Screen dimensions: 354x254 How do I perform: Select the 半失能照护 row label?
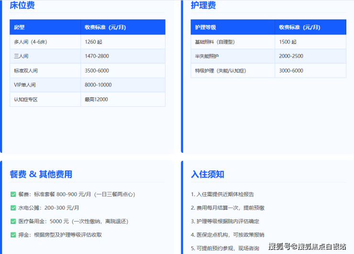[x=233, y=56]
